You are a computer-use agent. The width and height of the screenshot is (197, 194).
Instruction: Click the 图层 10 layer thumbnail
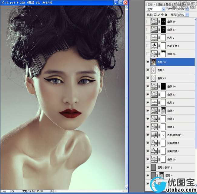pyautogui.click(x=154, y=62)
